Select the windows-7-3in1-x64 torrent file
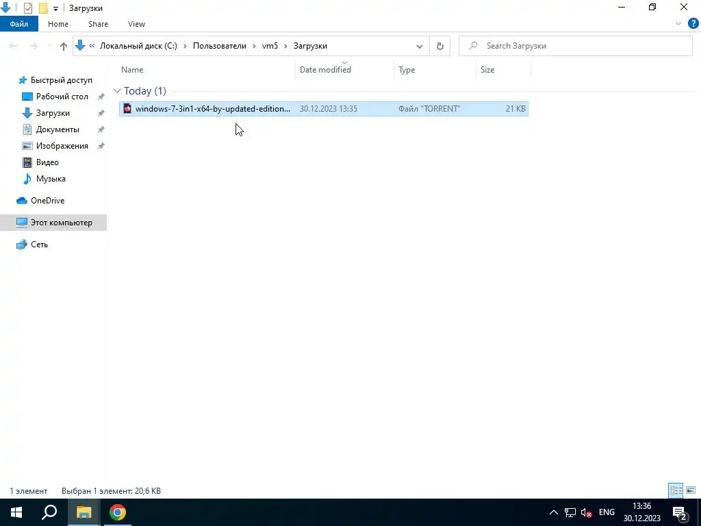 pos(323,109)
